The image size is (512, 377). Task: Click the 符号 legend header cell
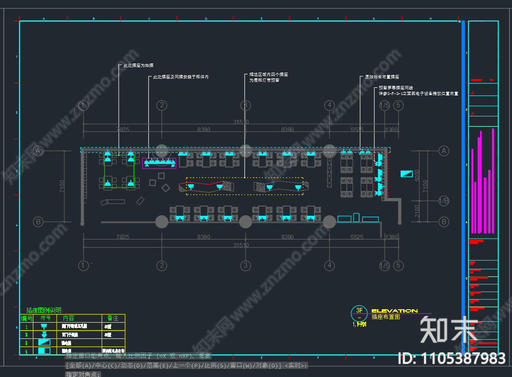pos(45,318)
